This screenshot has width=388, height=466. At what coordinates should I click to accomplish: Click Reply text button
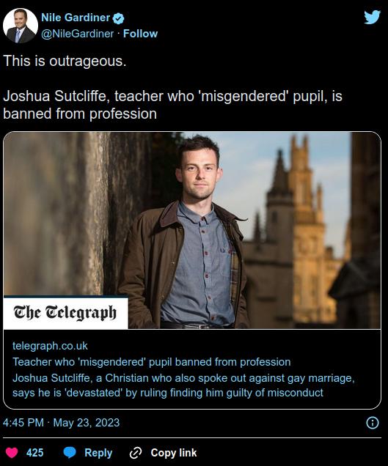(98, 453)
